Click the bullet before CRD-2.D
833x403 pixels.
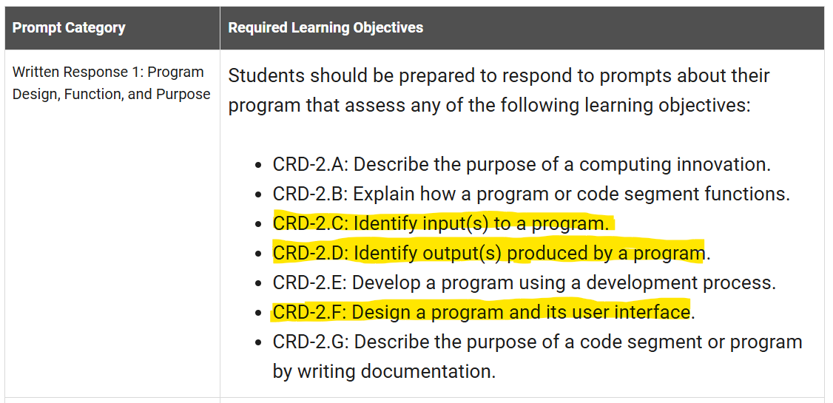pyautogui.click(x=258, y=254)
